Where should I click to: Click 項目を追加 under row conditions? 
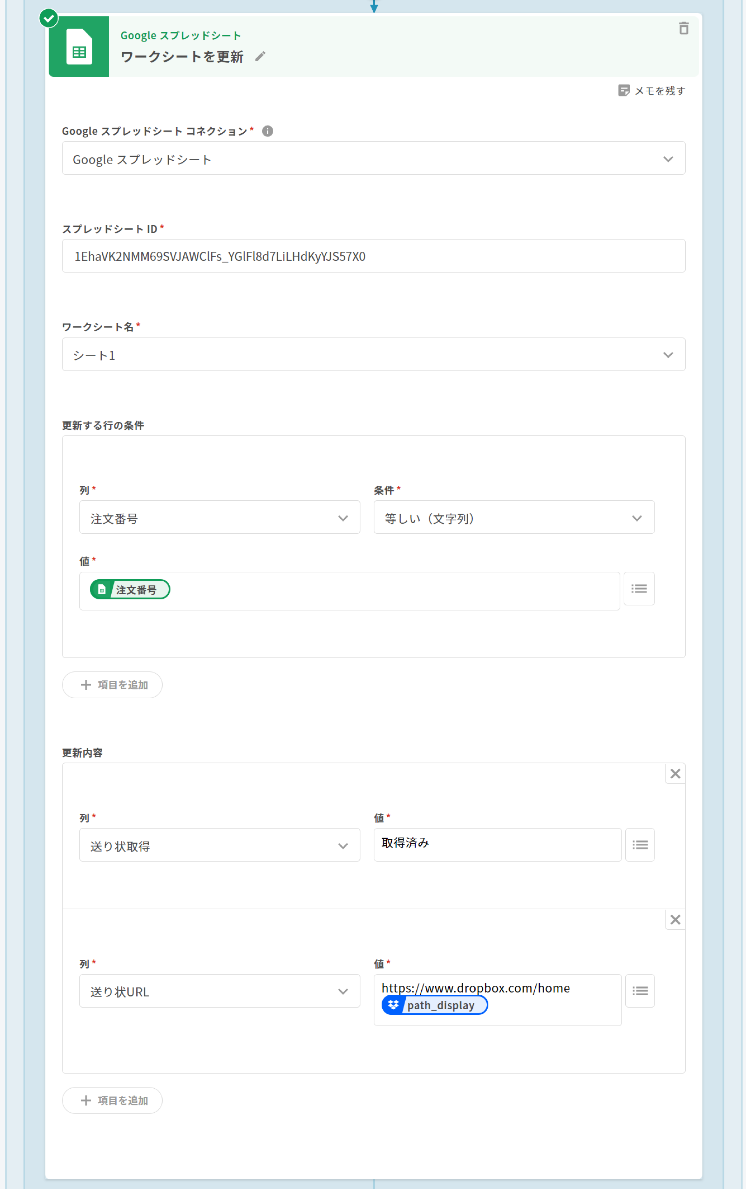[x=112, y=685]
